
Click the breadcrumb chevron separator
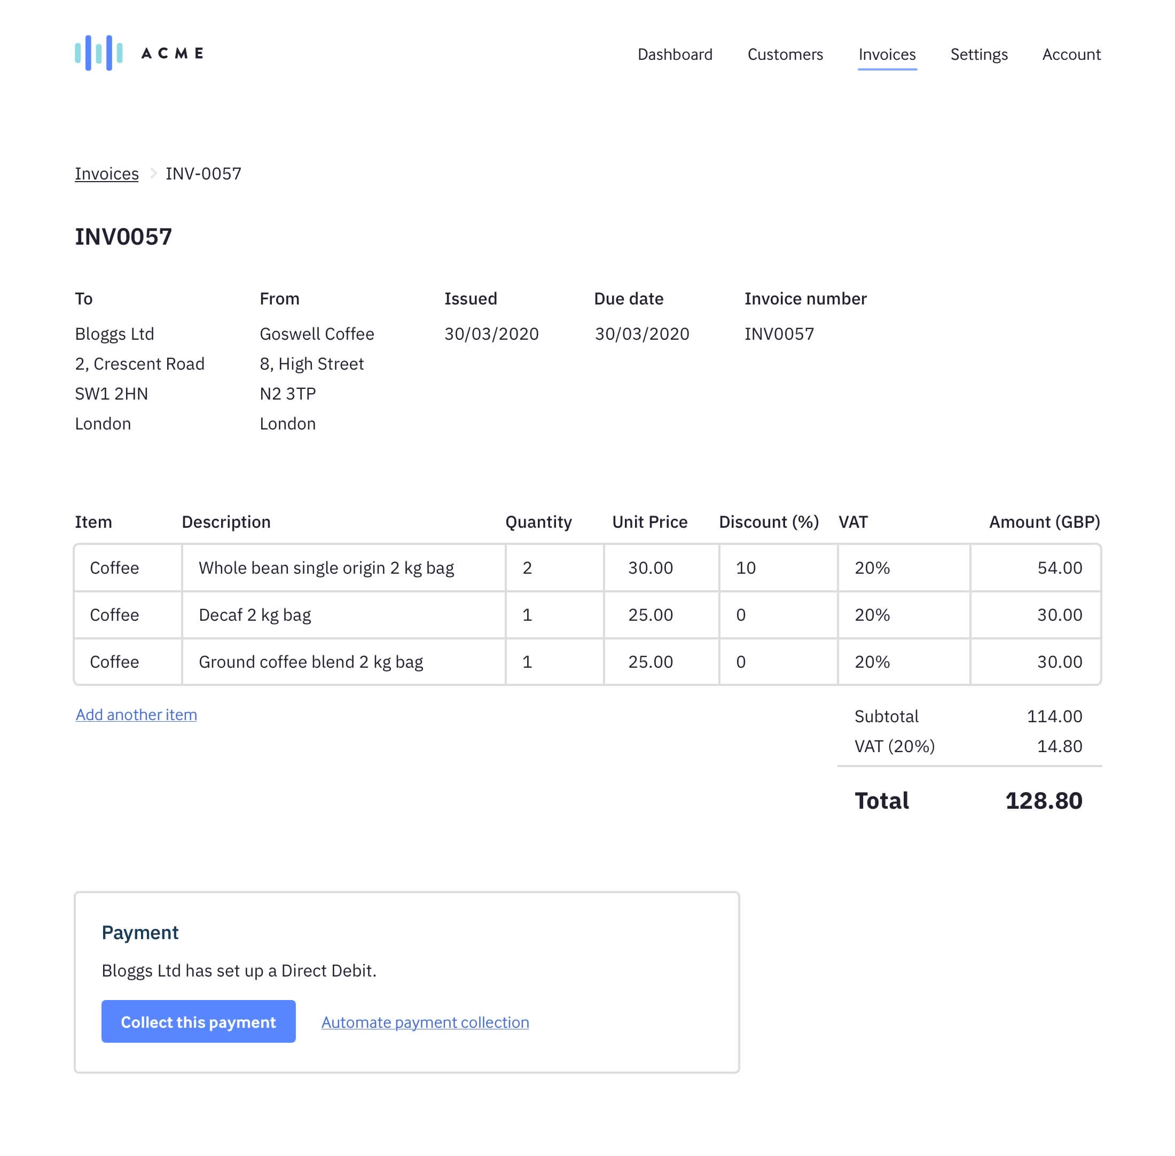(x=153, y=174)
